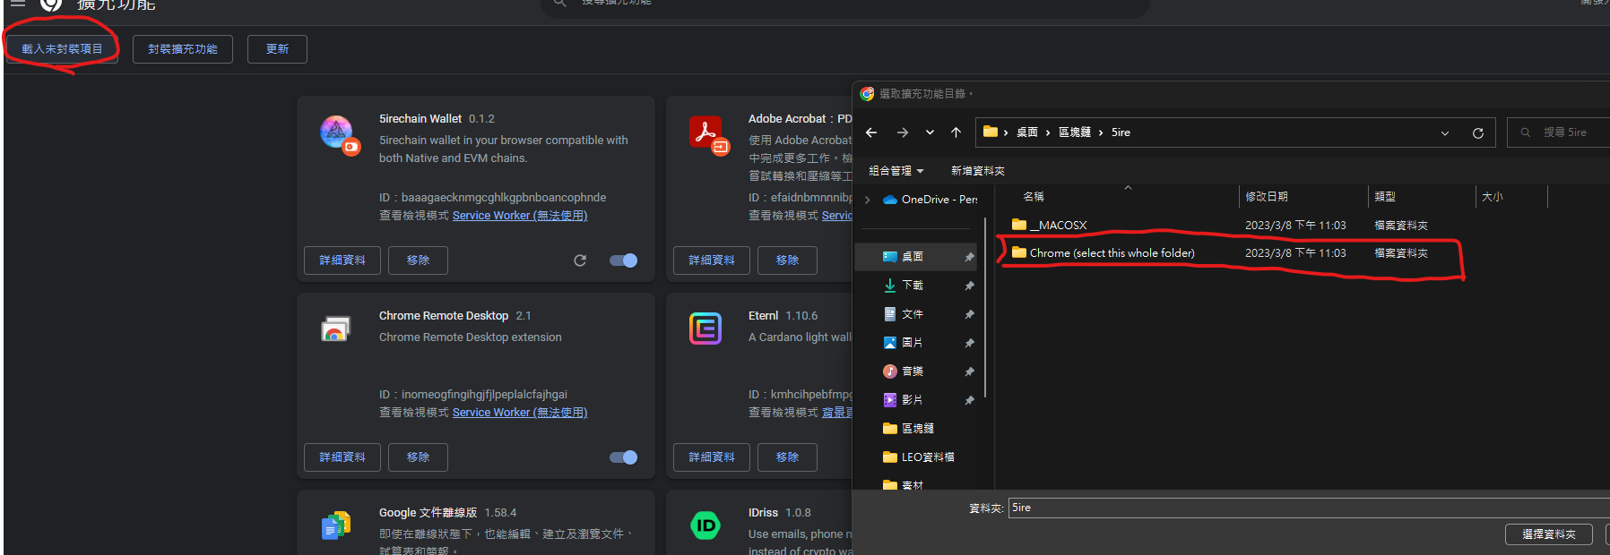Image resolution: width=1610 pixels, height=555 pixels.
Task: Click the OneDrive cloud icon in sidebar
Action: (x=890, y=200)
